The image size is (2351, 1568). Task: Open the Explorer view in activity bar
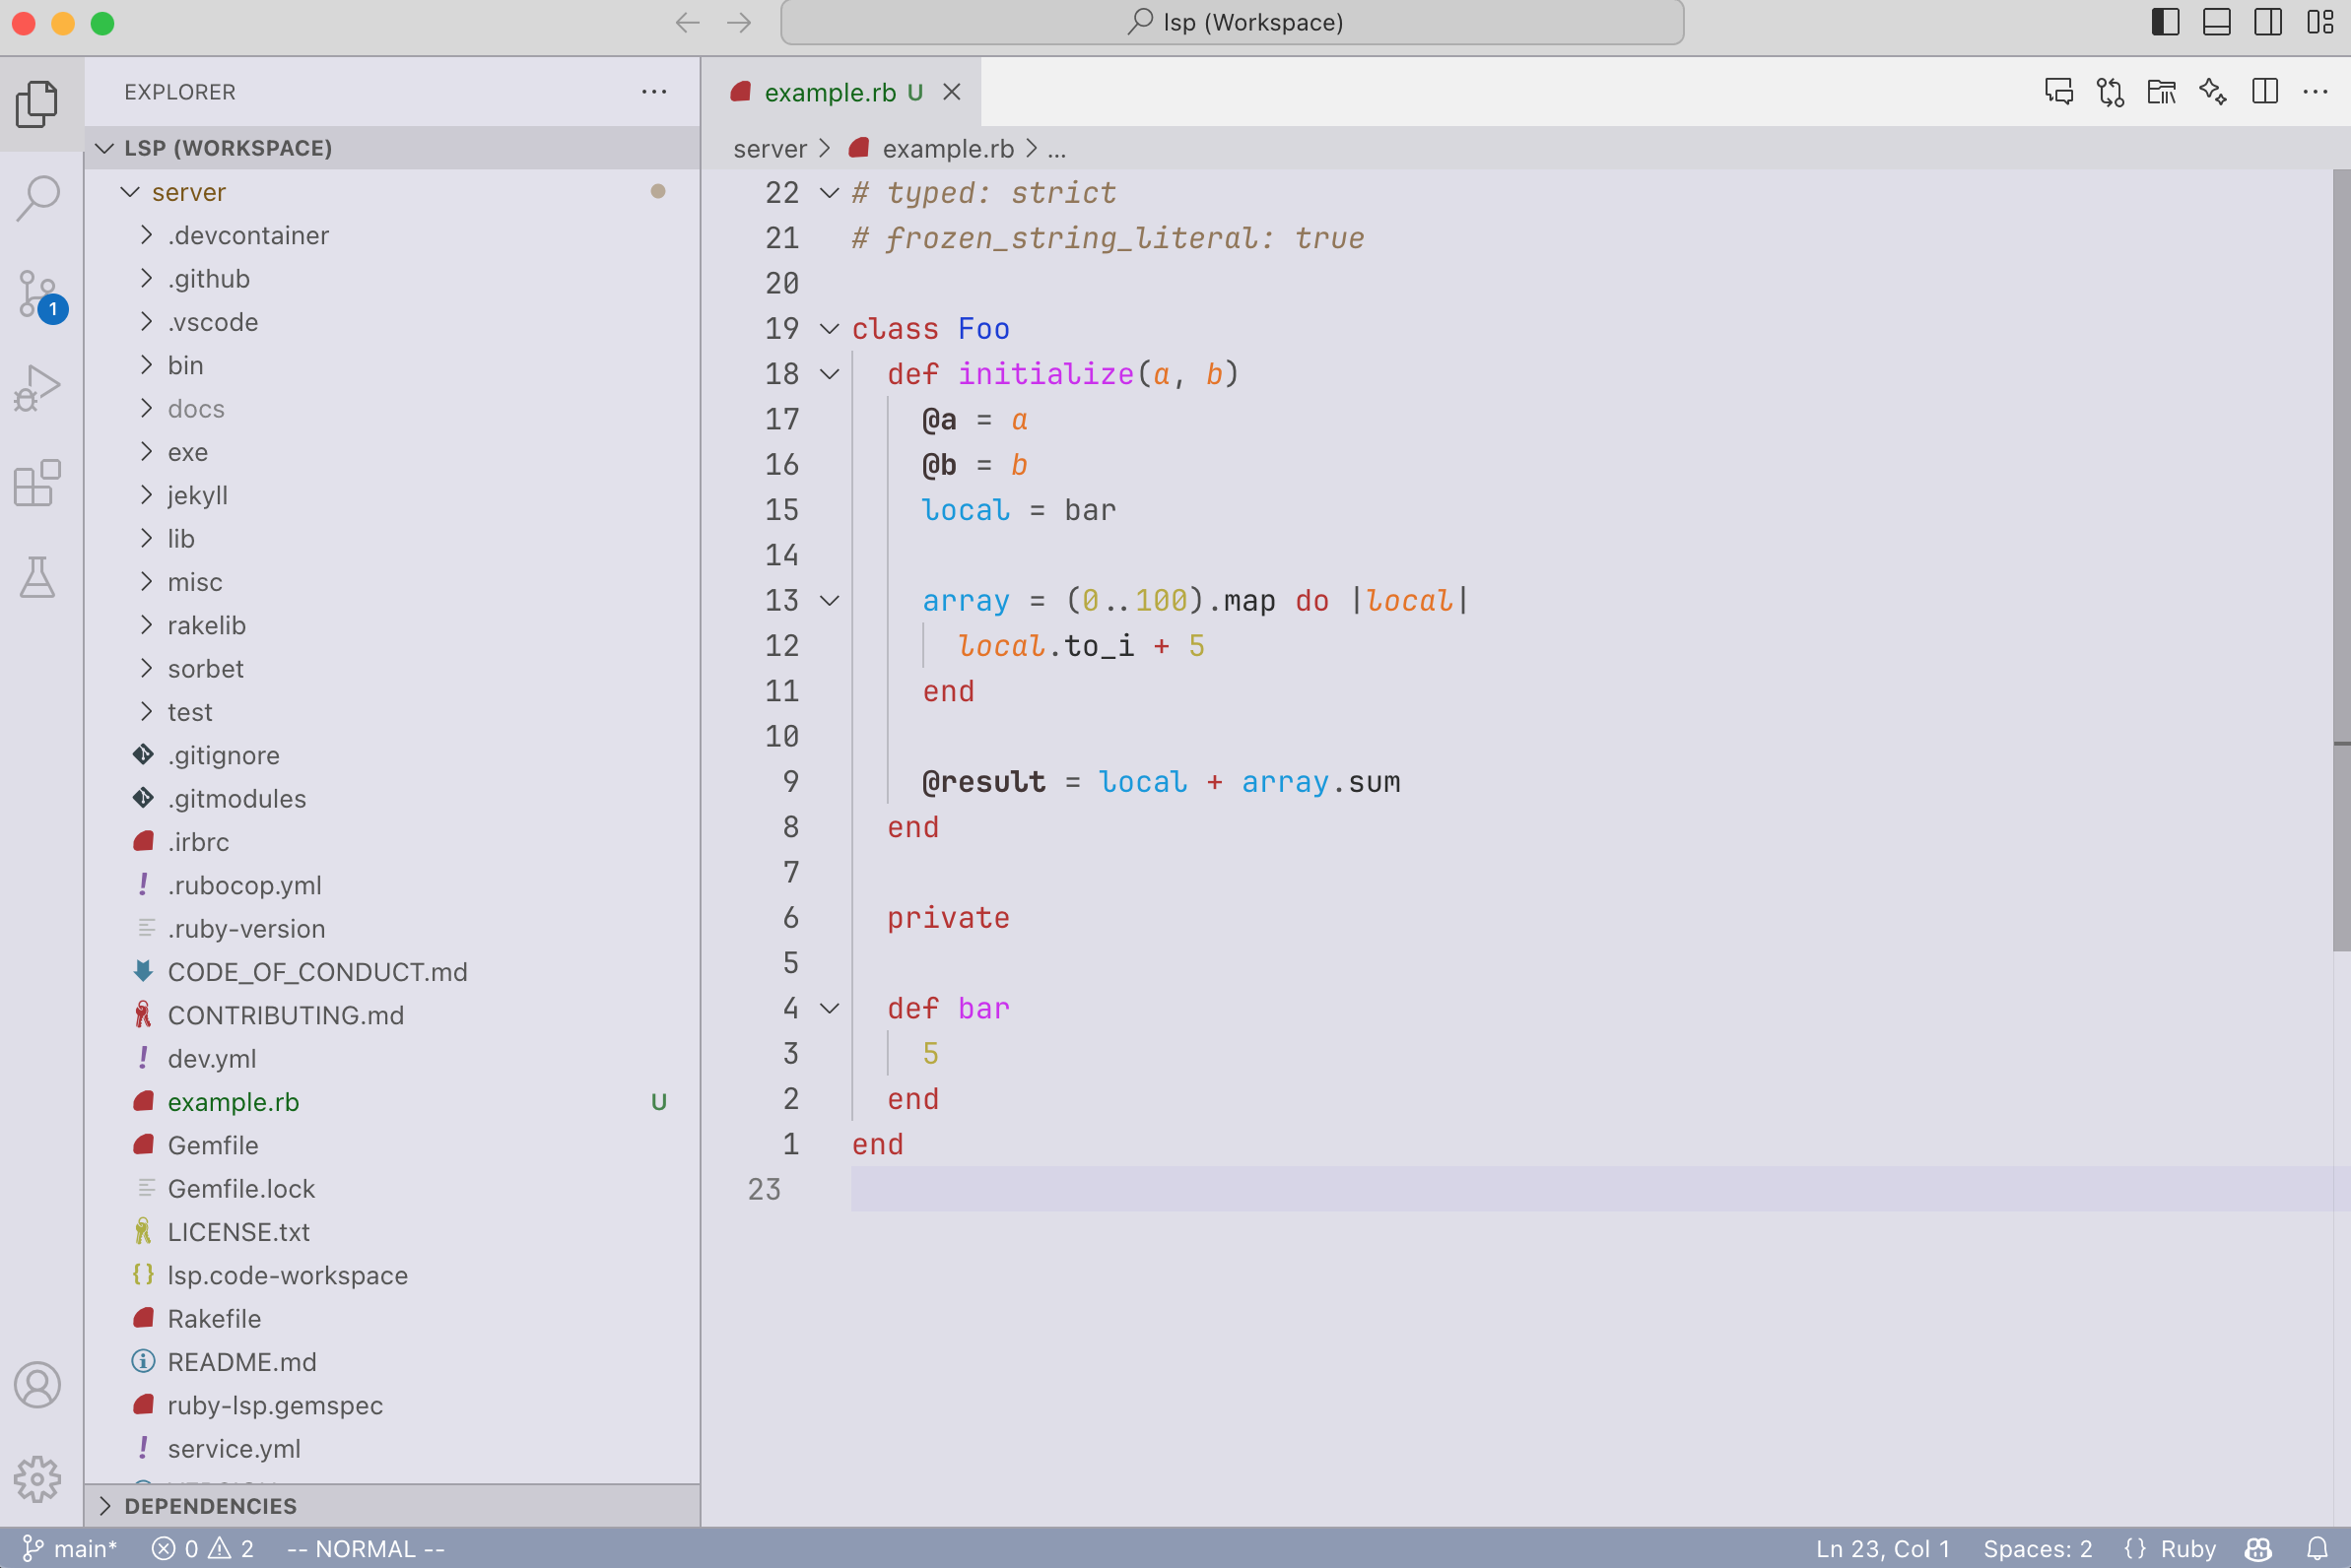(38, 104)
